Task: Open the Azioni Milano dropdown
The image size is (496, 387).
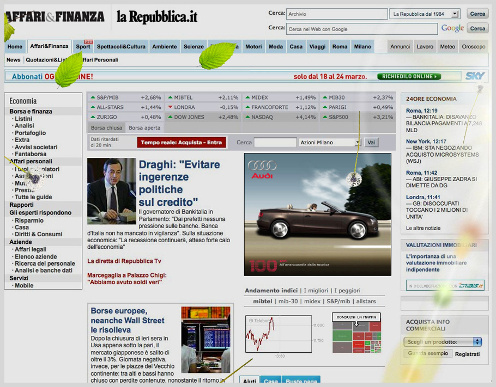Action: 330,143
